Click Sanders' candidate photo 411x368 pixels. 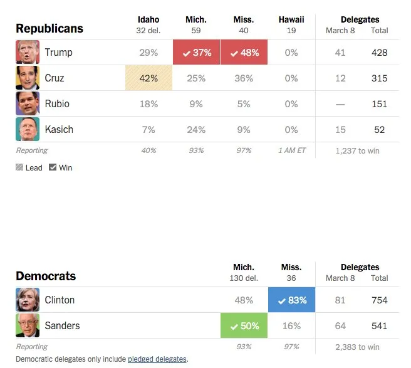click(28, 325)
